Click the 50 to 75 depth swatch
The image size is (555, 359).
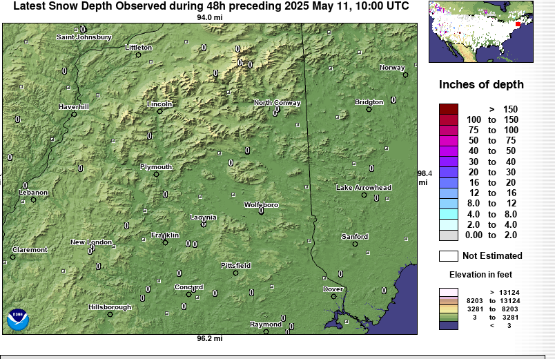point(449,141)
